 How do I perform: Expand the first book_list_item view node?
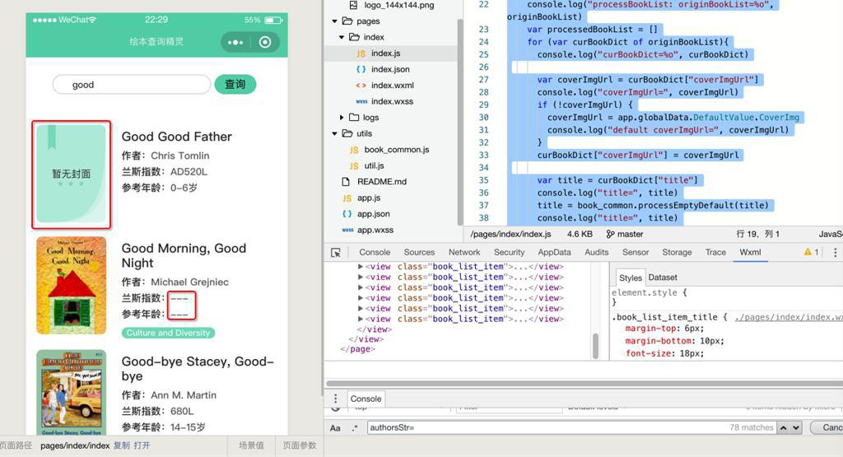click(361, 267)
